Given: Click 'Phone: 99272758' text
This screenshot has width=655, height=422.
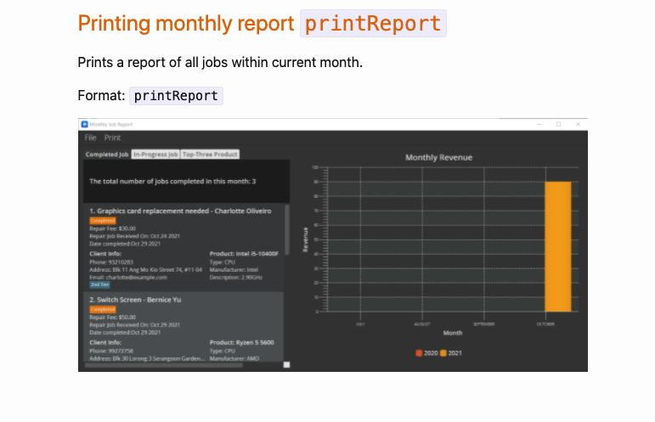Looking at the screenshot, I should [x=111, y=351].
